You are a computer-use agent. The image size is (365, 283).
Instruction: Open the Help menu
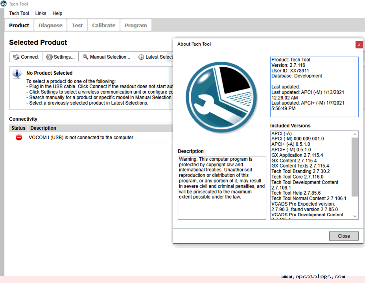[57, 13]
